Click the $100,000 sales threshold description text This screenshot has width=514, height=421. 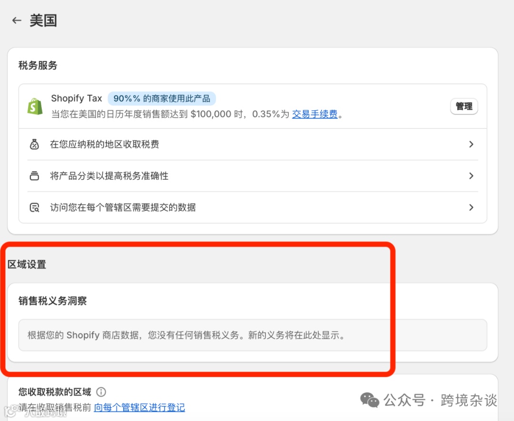click(197, 114)
